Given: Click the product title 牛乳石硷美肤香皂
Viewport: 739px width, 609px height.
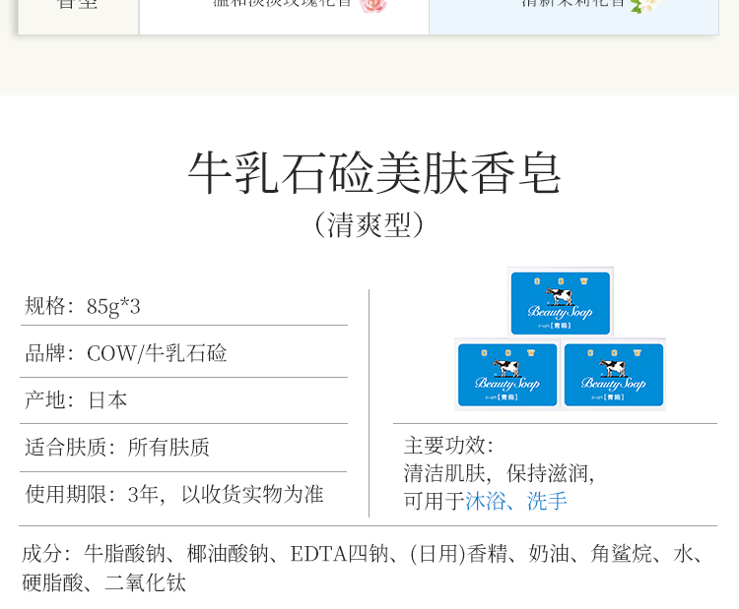Looking at the screenshot, I should 374,173.
